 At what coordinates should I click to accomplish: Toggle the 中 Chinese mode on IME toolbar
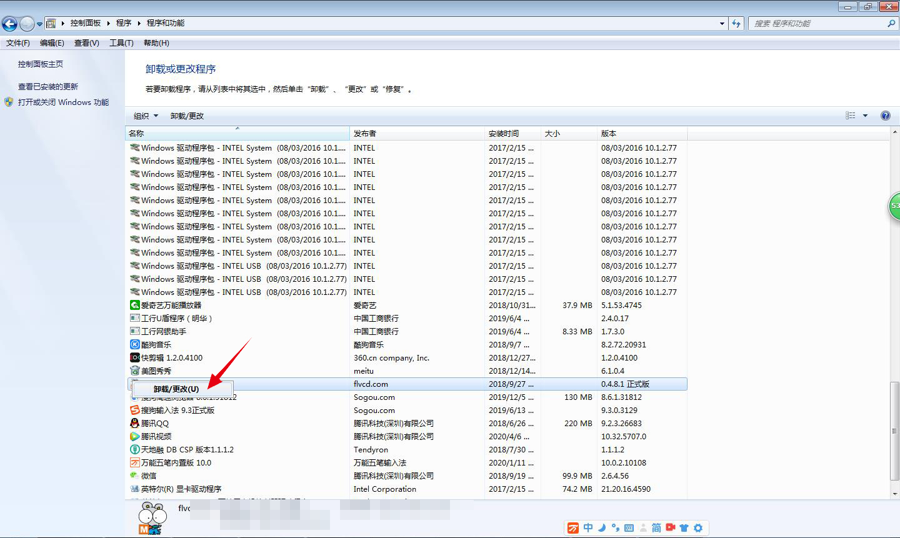pos(588,528)
